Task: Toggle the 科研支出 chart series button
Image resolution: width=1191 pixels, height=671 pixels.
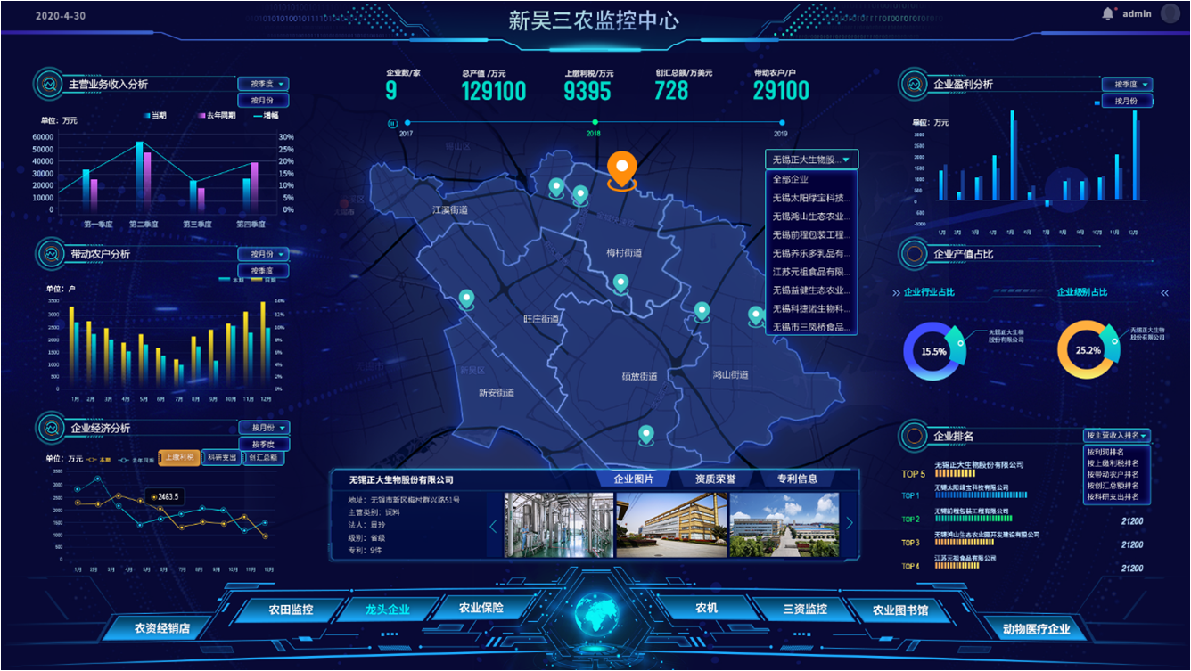Action: coord(221,457)
